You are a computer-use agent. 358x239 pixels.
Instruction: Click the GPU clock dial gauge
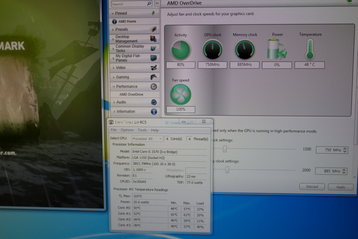tap(213, 50)
